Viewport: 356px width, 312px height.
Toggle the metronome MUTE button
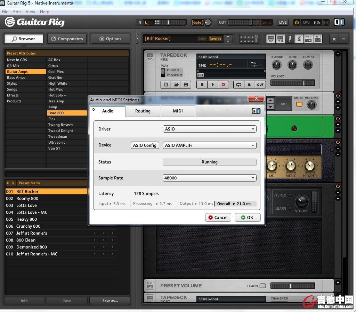point(299,104)
